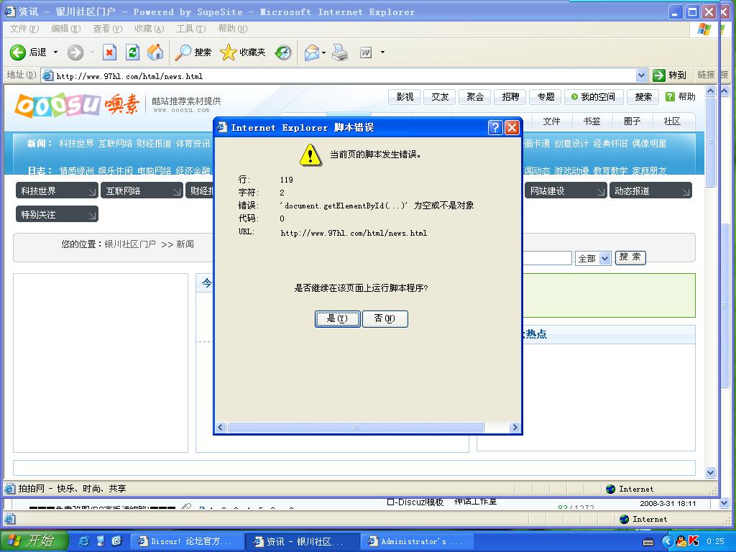Open the 全部 search scope dropdown
The image size is (736, 552).
593,258
